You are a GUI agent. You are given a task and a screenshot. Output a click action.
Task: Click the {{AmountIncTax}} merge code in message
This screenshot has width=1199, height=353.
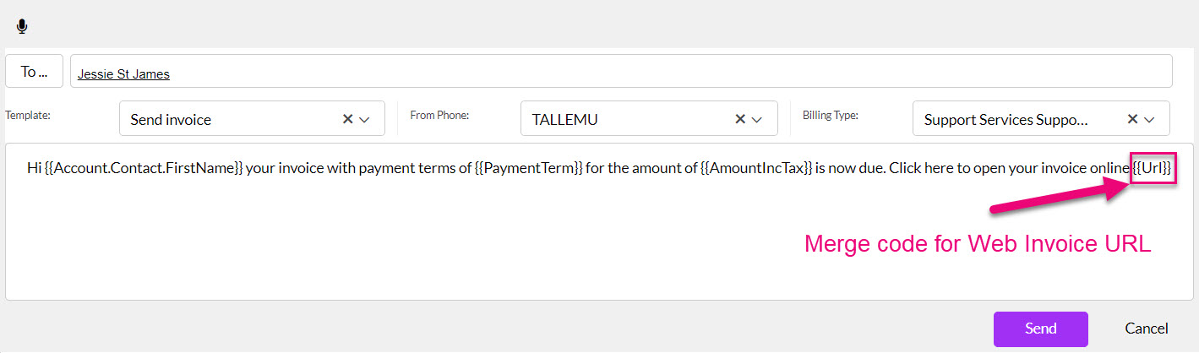(x=756, y=167)
